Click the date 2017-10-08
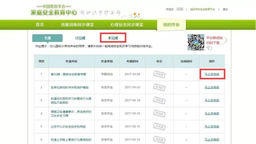 tap(133, 74)
